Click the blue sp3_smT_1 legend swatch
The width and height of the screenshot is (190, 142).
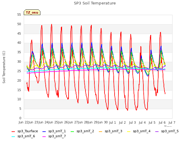click(44, 131)
